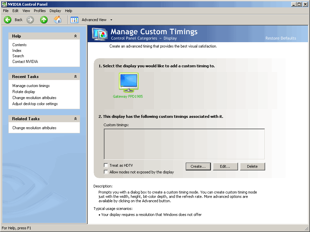Viewport: 310px width, 232px height.
Task: Open the Rotate display recent task
Action: (x=24, y=92)
